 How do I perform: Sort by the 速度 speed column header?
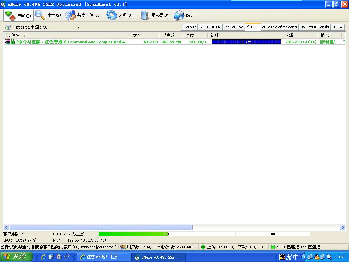(x=195, y=35)
